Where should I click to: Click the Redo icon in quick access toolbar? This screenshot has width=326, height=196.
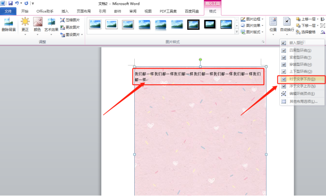(26, 3)
